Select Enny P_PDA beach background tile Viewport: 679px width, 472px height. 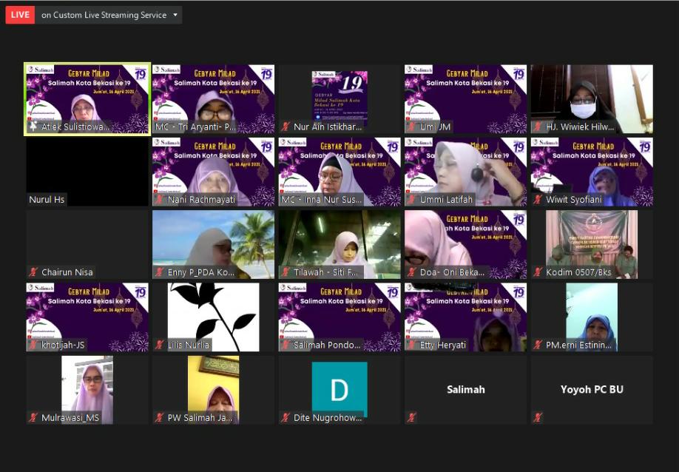tap(214, 245)
